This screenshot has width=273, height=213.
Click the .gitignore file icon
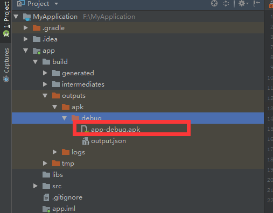pyautogui.click(x=46, y=197)
